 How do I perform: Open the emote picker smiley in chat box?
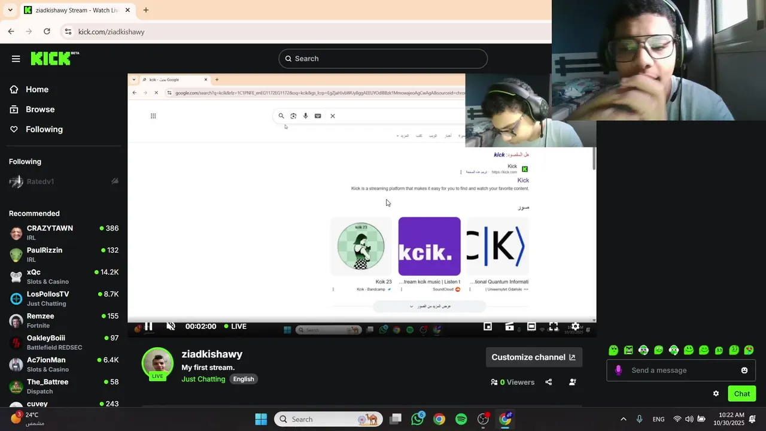[x=744, y=370]
